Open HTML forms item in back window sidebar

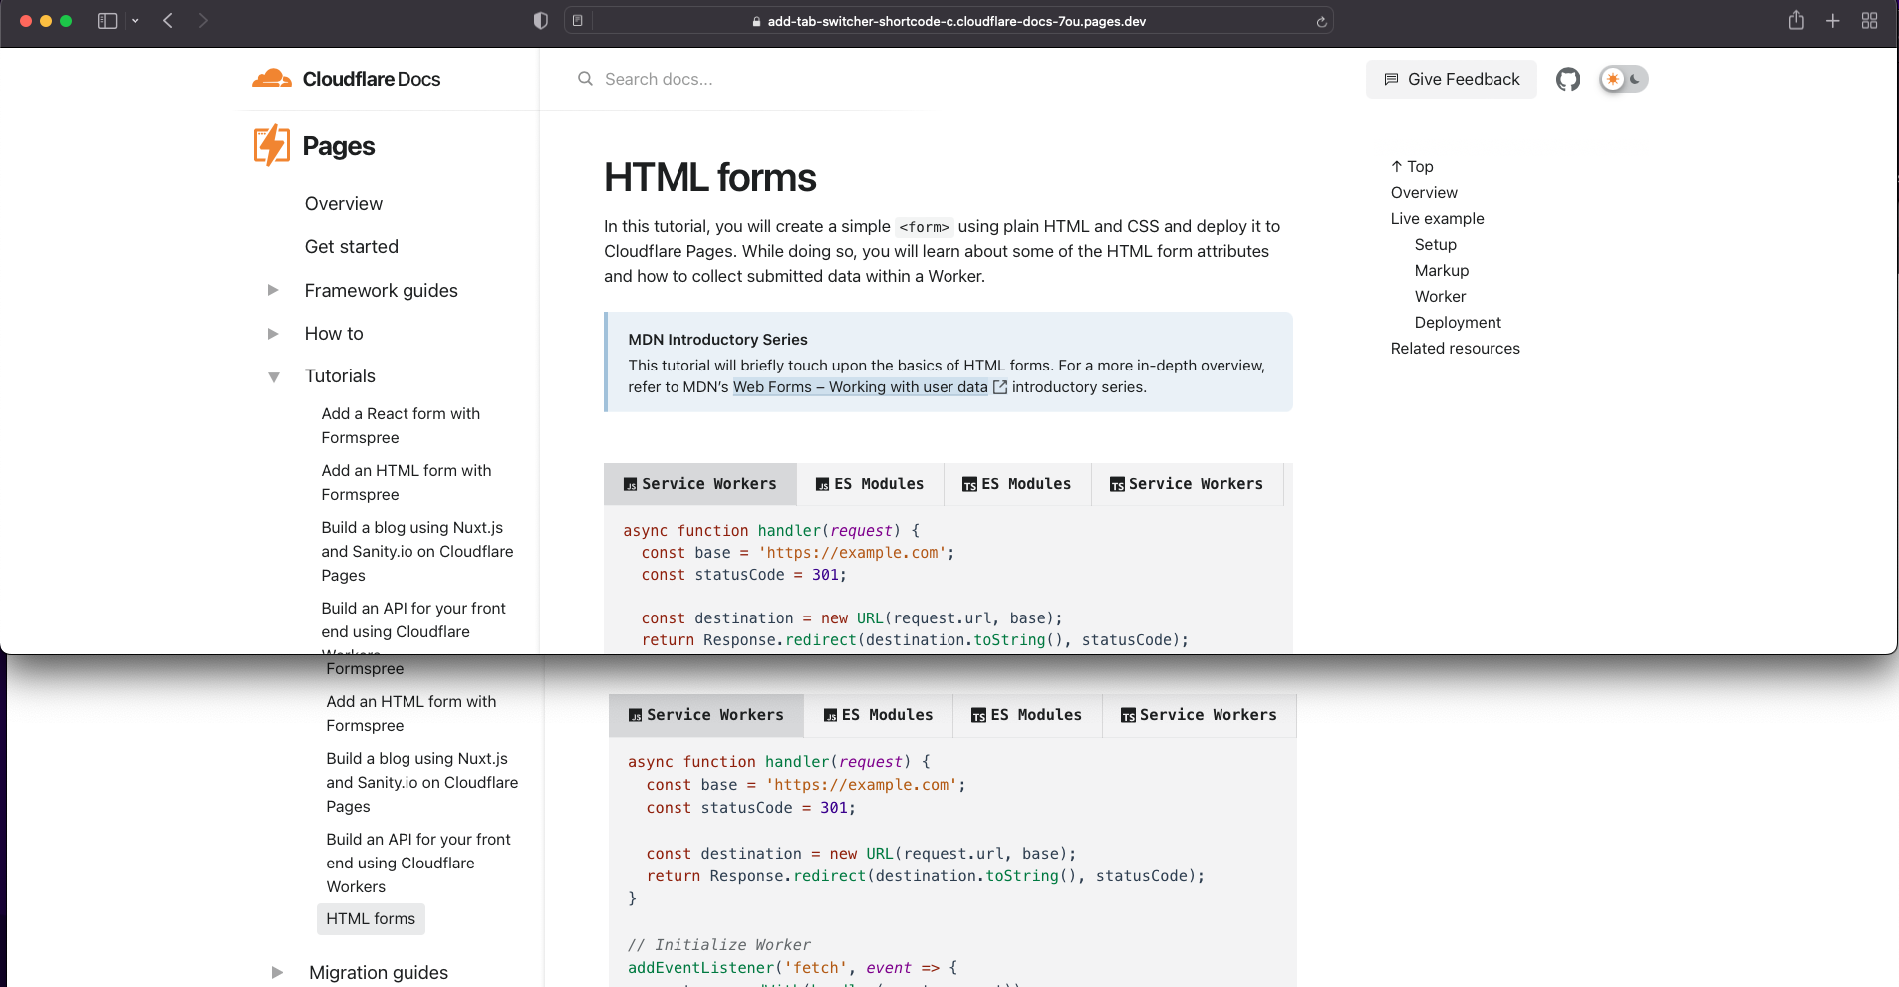pyautogui.click(x=371, y=919)
